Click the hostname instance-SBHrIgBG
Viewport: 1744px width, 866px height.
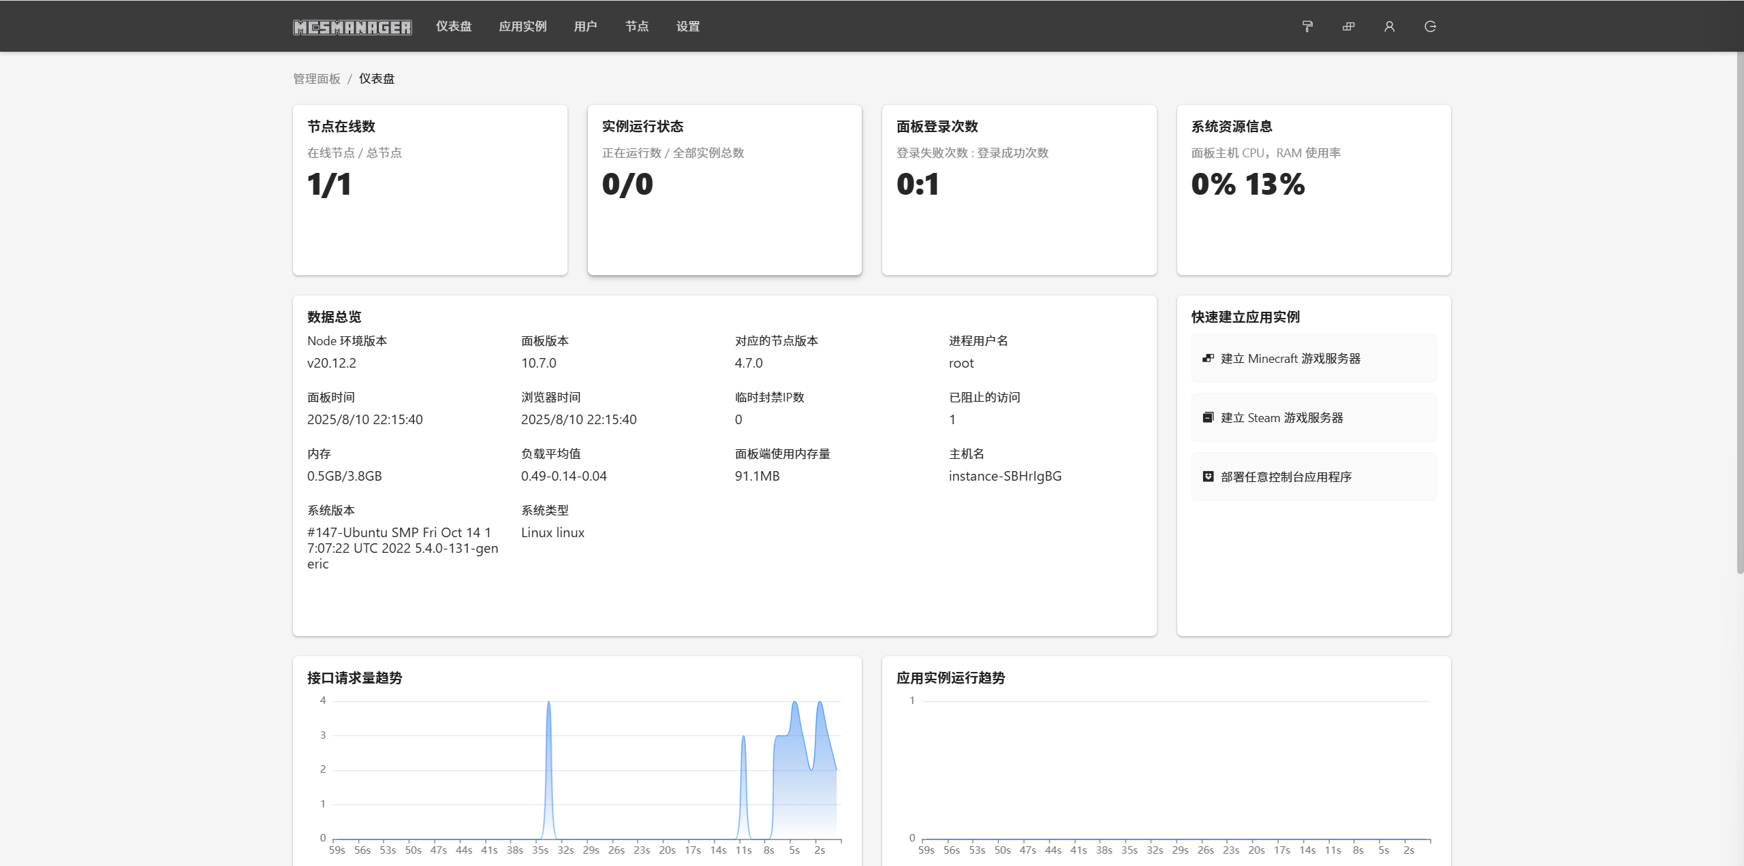(1005, 476)
